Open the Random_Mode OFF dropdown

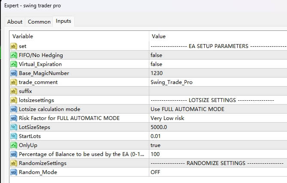[155, 172]
